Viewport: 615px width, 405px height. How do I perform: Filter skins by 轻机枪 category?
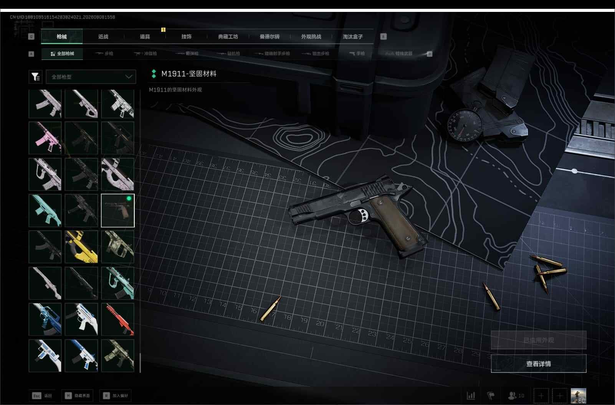pos(228,54)
